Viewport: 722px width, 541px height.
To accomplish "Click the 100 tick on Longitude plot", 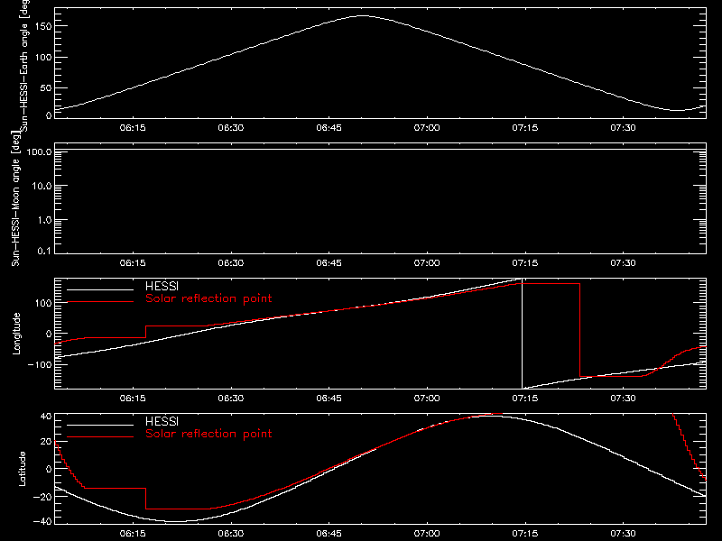I will tap(43, 303).
